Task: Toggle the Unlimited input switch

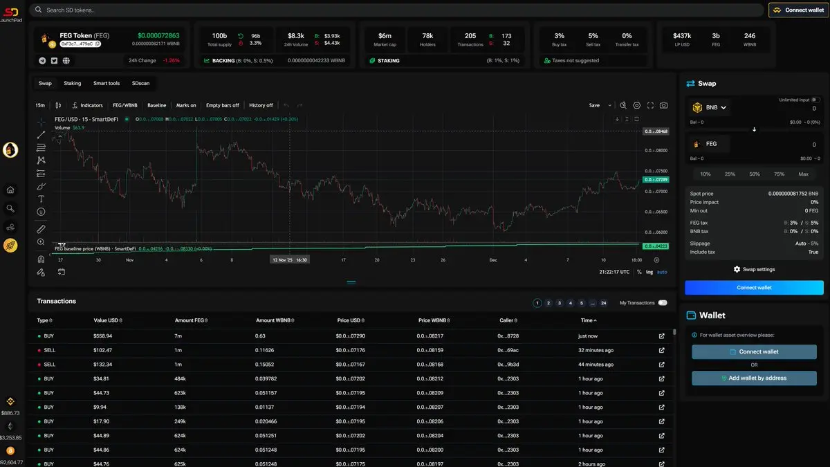Action: pos(816,100)
